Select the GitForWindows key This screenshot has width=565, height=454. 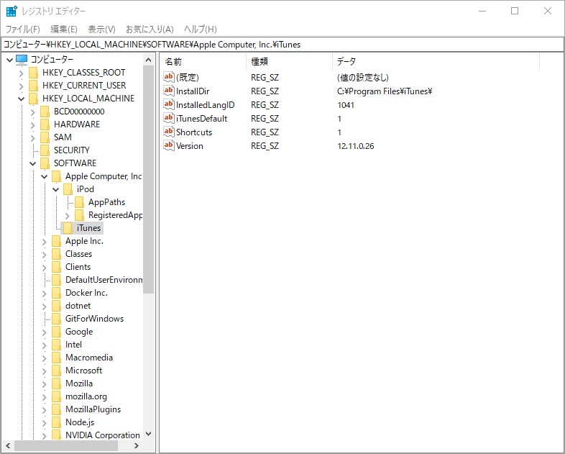click(x=94, y=319)
